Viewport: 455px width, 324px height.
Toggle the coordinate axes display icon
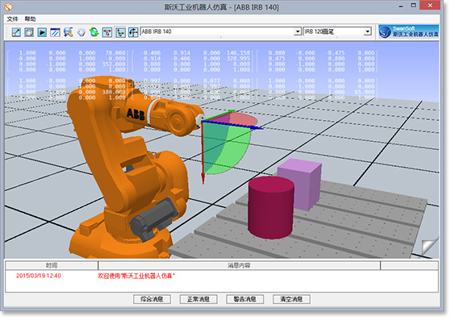click(x=120, y=32)
